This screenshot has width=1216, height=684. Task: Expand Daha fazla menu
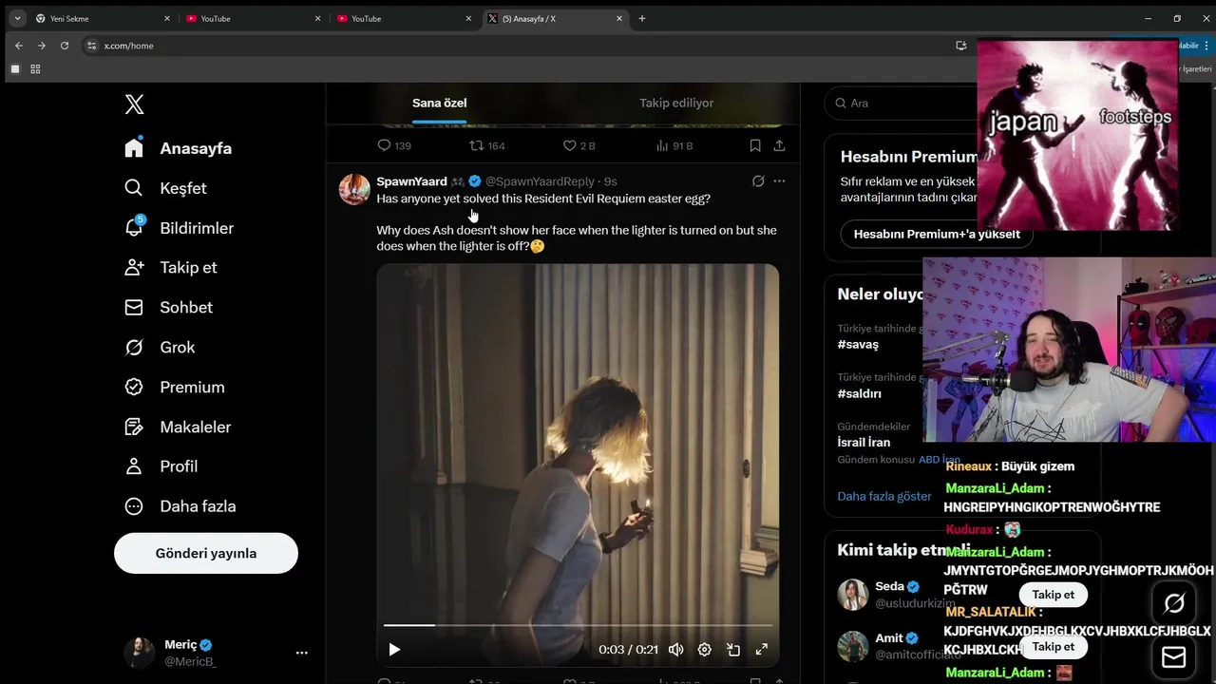(x=180, y=506)
